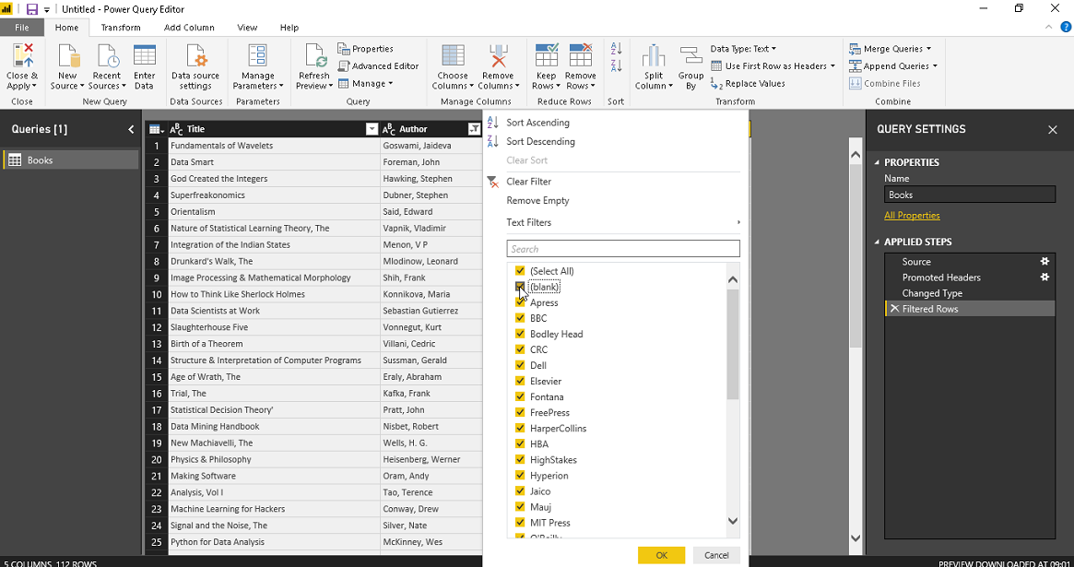This screenshot has width=1074, height=567.
Task: Open the Advanced Editor
Action: pos(378,65)
